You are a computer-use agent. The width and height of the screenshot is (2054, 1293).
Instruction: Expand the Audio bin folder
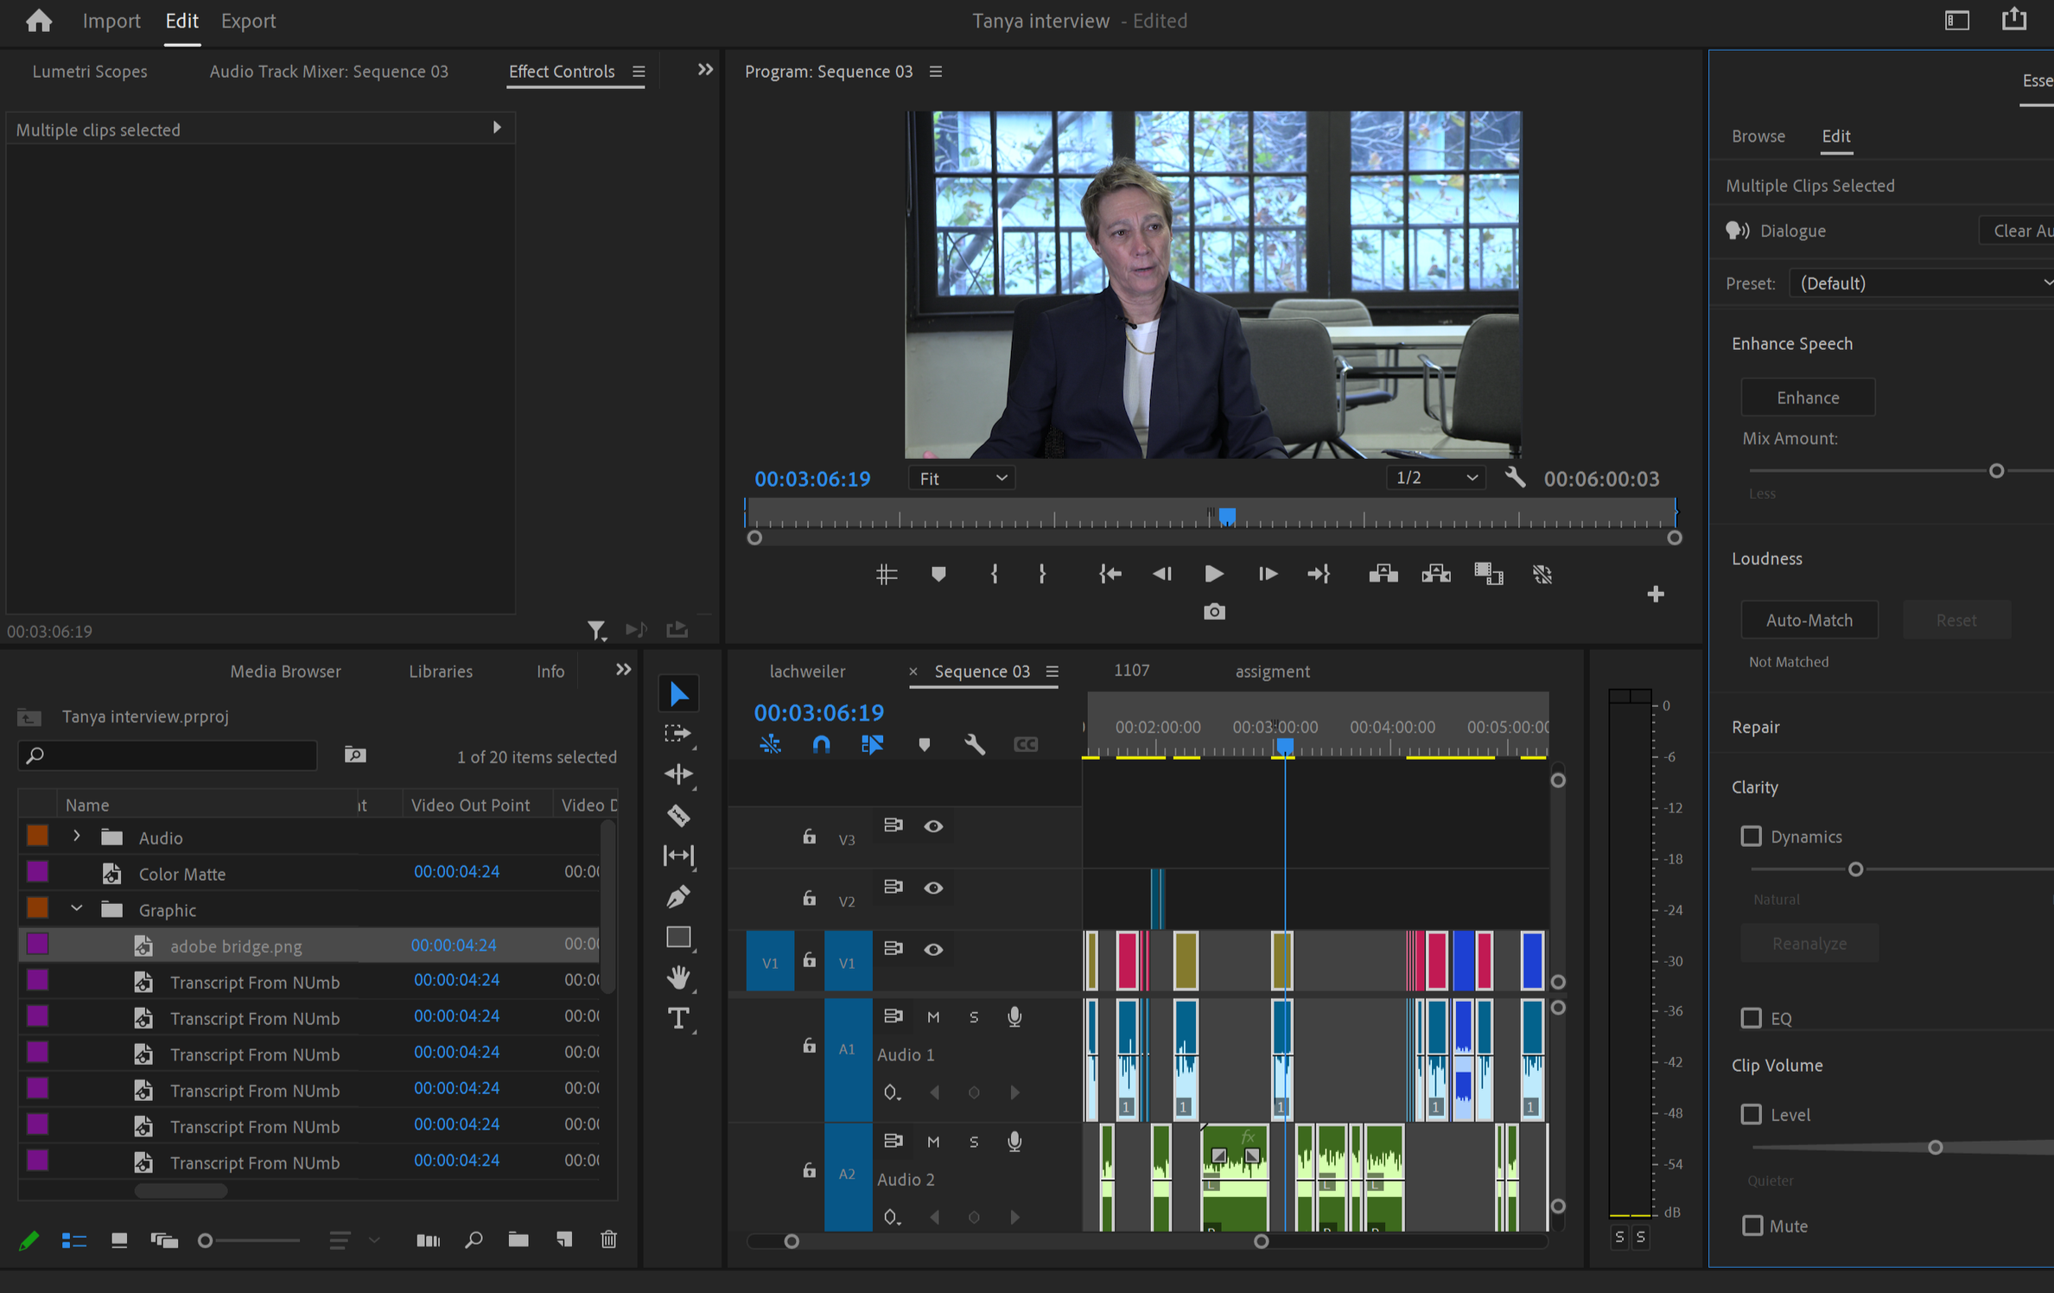(77, 837)
